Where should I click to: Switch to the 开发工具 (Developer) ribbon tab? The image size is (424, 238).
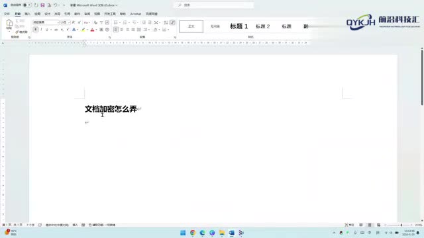click(x=110, y=14)
